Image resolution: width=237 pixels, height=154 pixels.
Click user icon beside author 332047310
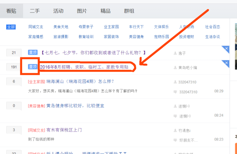[x=175, y=82]
